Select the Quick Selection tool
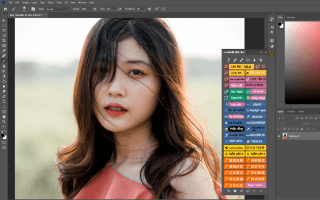This screenshot has height=200, width=320. [4, 36]
